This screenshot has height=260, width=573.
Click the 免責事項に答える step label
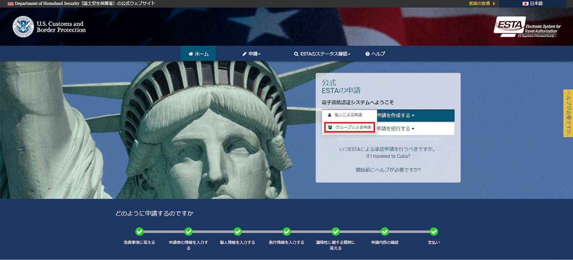pyautogui.click(x=140, y=242)
